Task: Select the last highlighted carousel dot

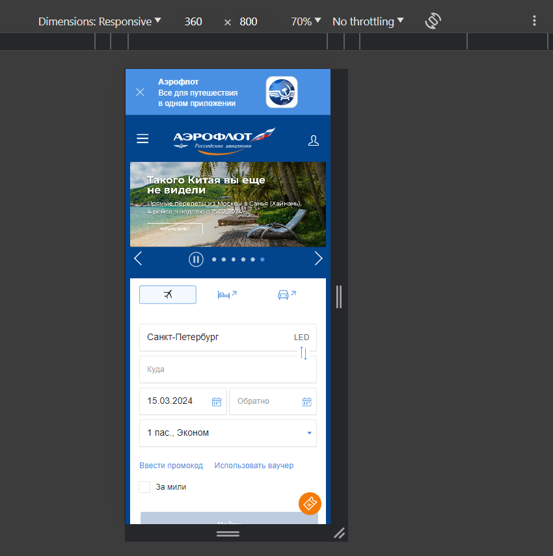Action: tap(262, 259)
